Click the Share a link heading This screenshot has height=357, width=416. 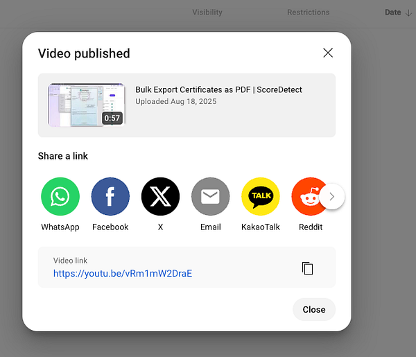click(63, 156)
